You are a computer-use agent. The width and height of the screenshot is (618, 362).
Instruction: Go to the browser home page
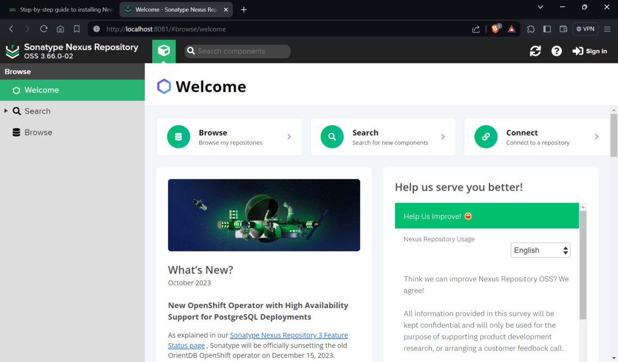pyautogui.click(x=60, y=29)
